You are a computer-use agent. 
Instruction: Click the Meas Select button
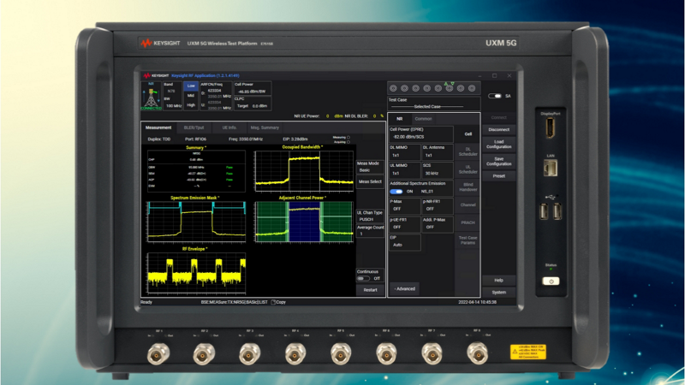370,181
